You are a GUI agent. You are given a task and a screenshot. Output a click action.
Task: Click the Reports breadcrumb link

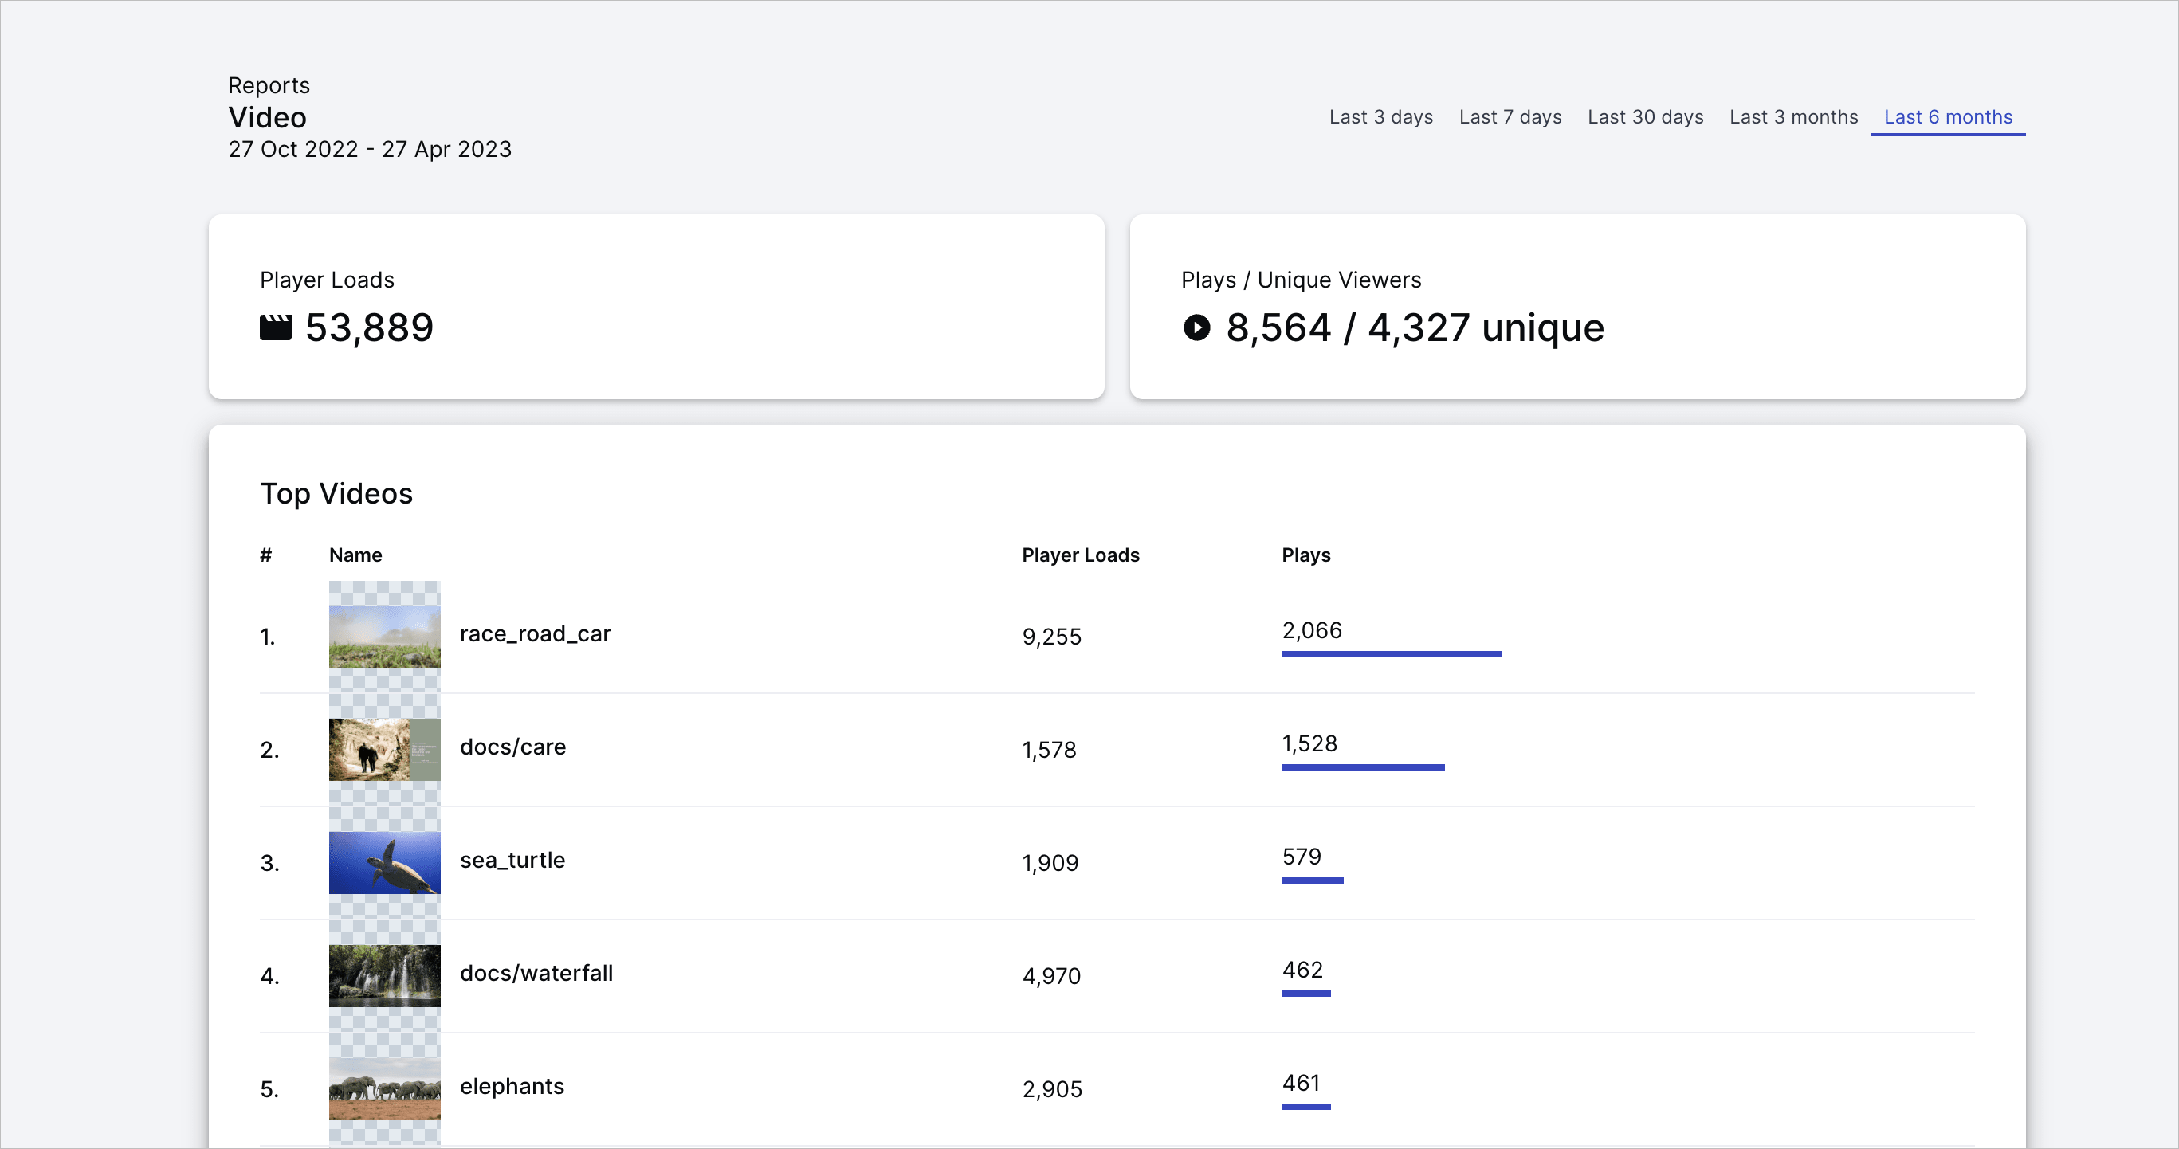point(271,87)
